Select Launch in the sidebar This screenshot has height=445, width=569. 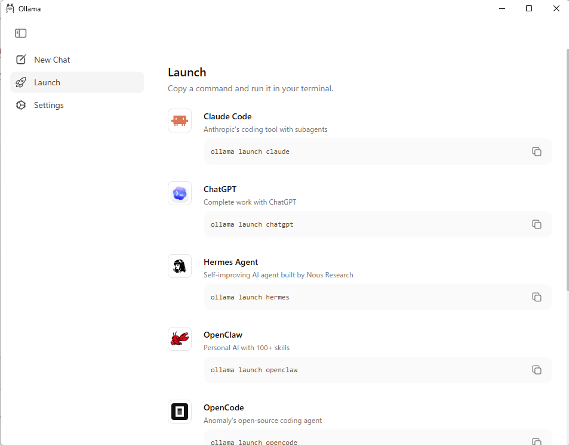(x=77, y=82)
